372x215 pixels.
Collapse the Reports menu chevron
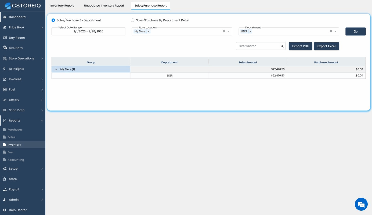pyautogui.click(x=42, y=121)
